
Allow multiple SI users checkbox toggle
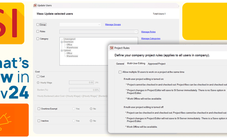click(120, 72)
